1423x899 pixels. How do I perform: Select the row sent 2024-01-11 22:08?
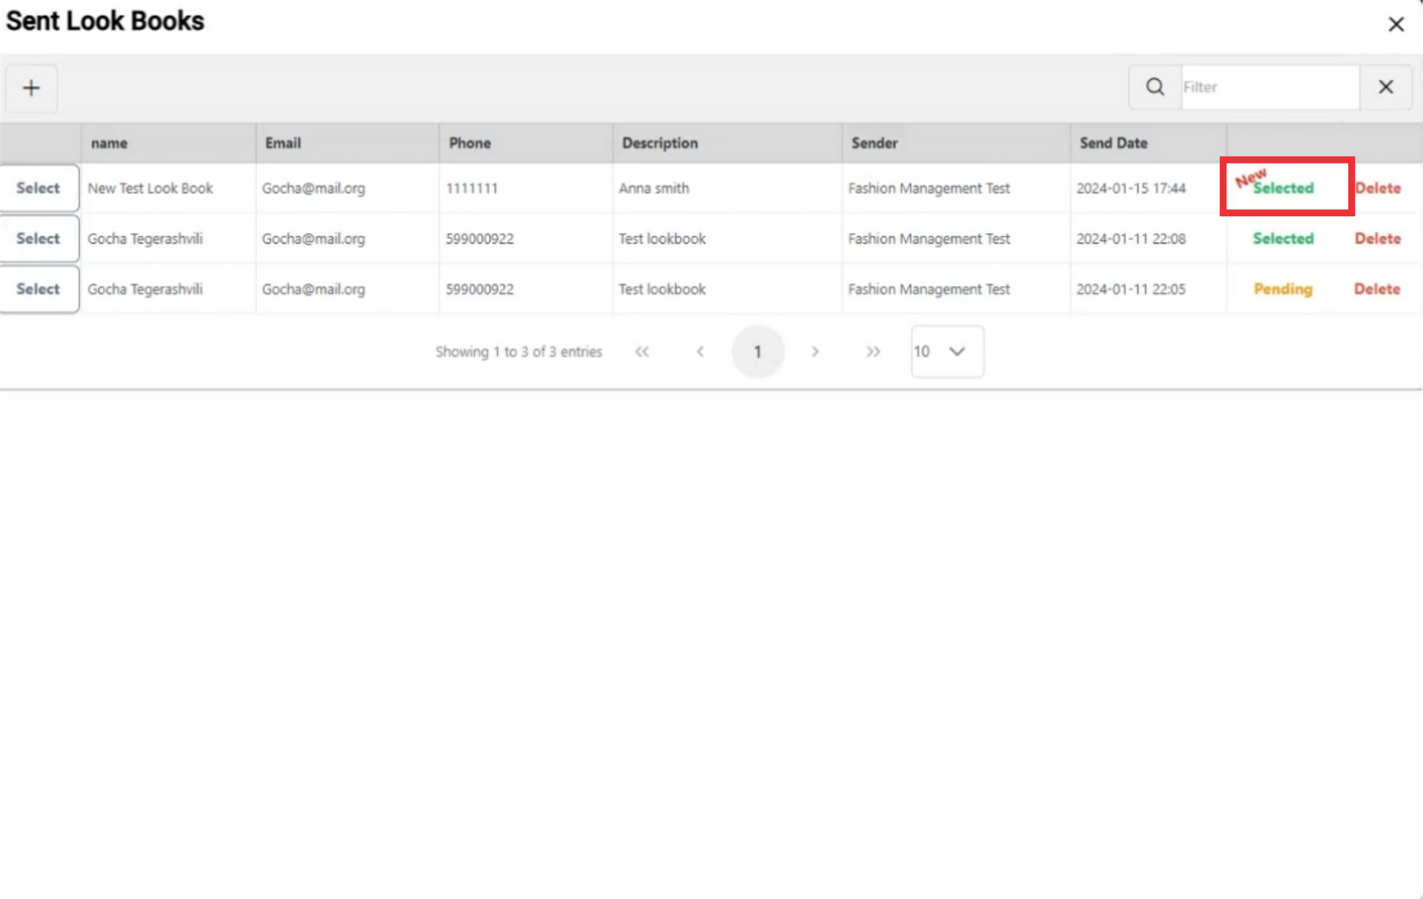[39, 238]
